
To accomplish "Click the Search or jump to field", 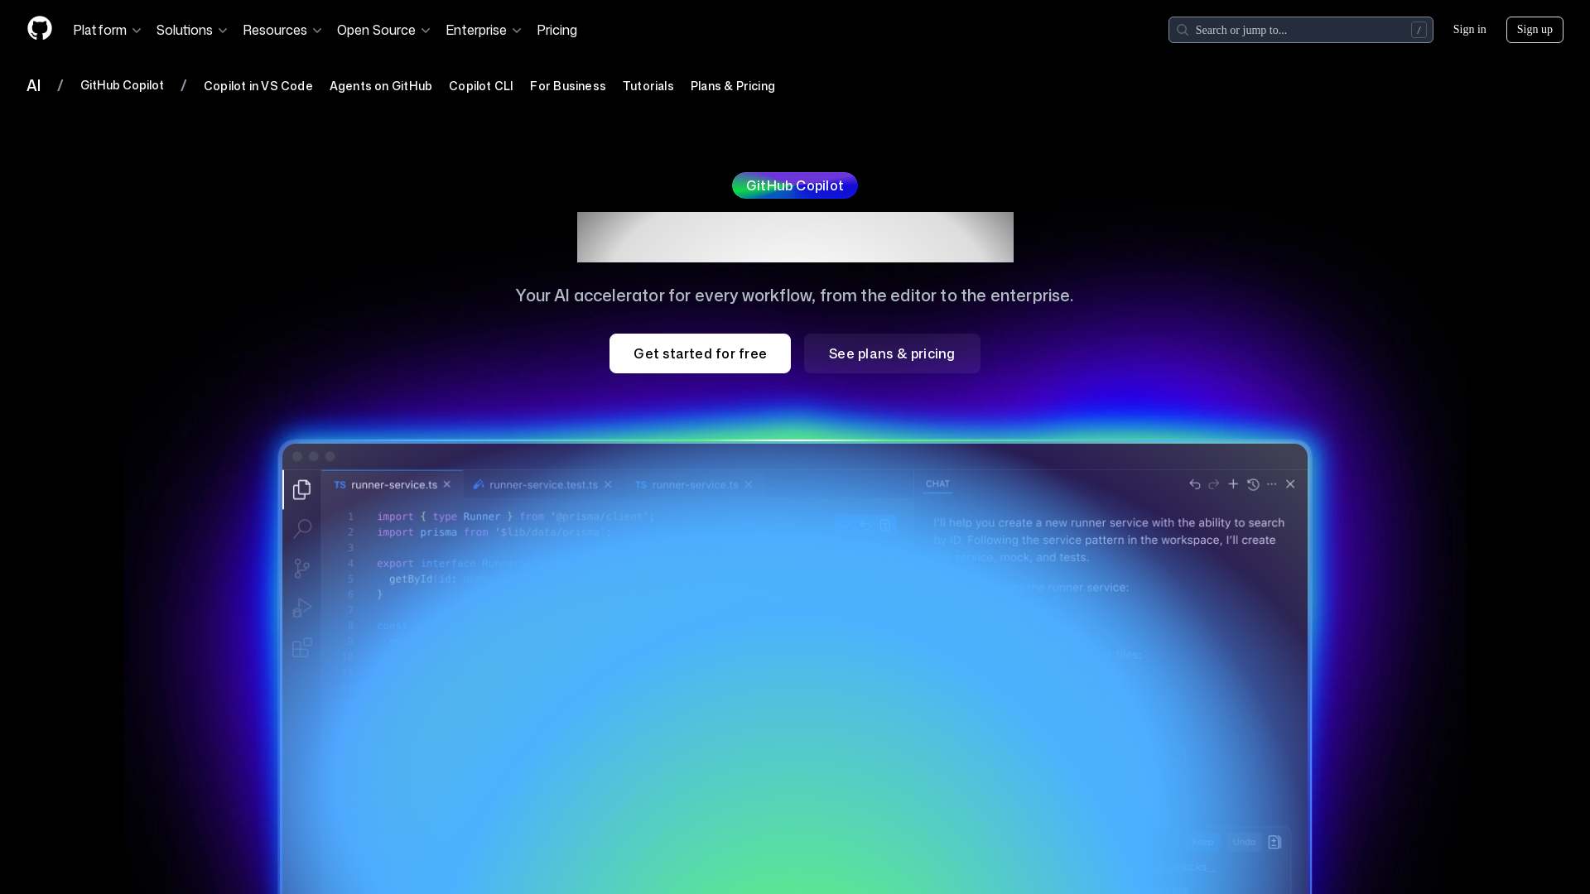I will 1300,30.
